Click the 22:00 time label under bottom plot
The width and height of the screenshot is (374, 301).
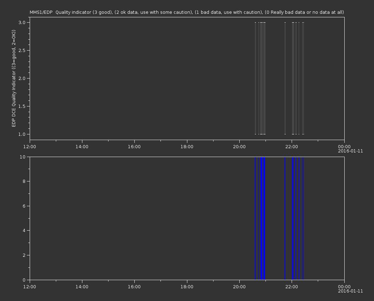[x=292, y=287]
